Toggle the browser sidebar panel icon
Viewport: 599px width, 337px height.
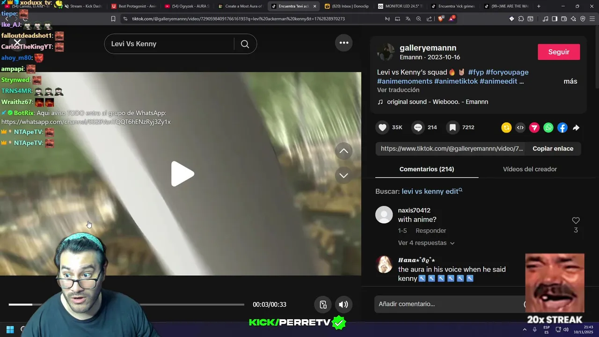click(555, 19)
